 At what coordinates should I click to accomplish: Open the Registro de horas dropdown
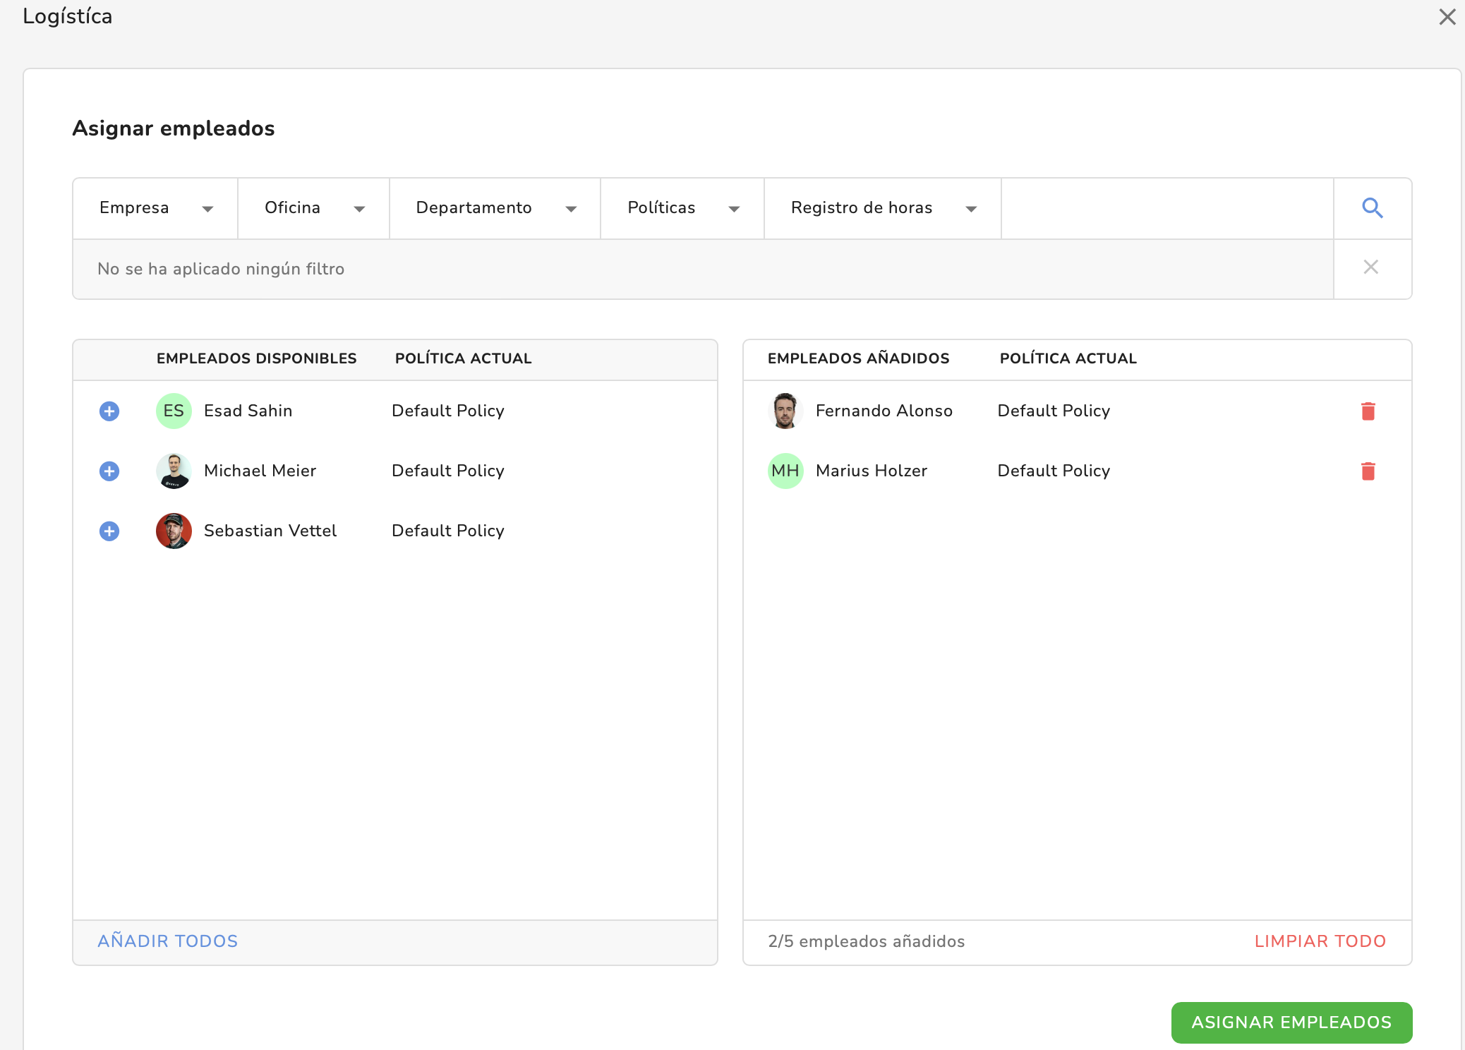click(x=882, y=208)
